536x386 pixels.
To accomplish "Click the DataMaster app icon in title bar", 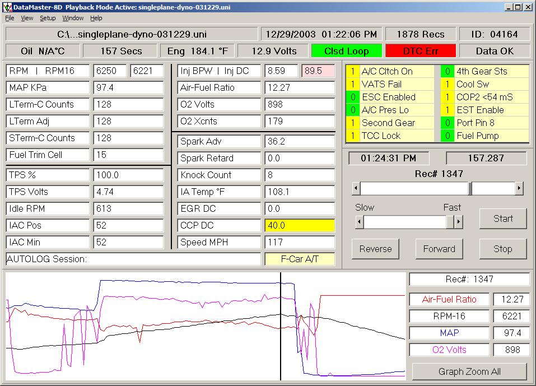I will coord(7,7).
